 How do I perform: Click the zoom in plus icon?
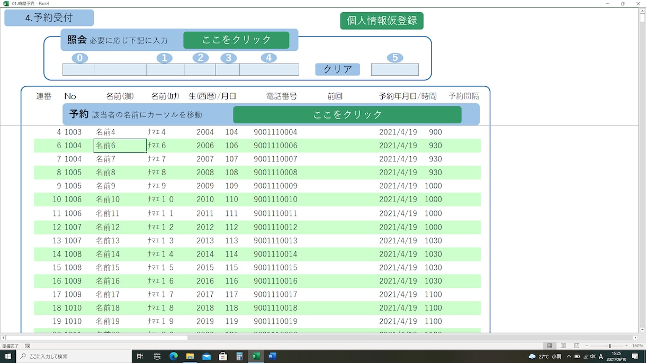click(x=626, y=346)
